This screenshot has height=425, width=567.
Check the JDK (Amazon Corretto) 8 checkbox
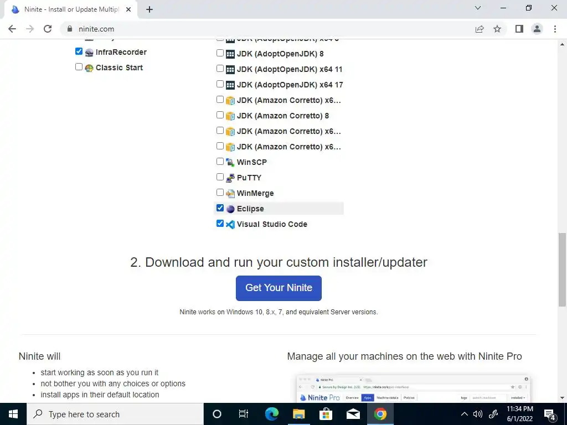220,115
